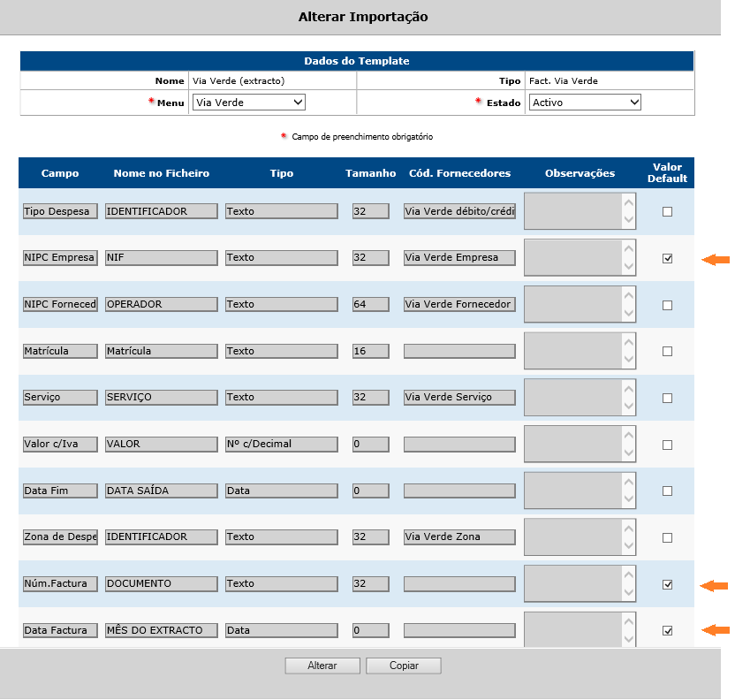
Task: Click the NIPC Empresa campo field
Action: 60,257
